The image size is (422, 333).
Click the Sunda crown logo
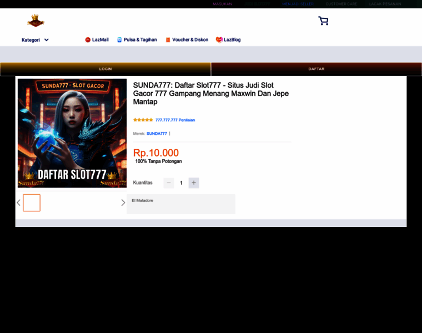(x=36, y=21)
